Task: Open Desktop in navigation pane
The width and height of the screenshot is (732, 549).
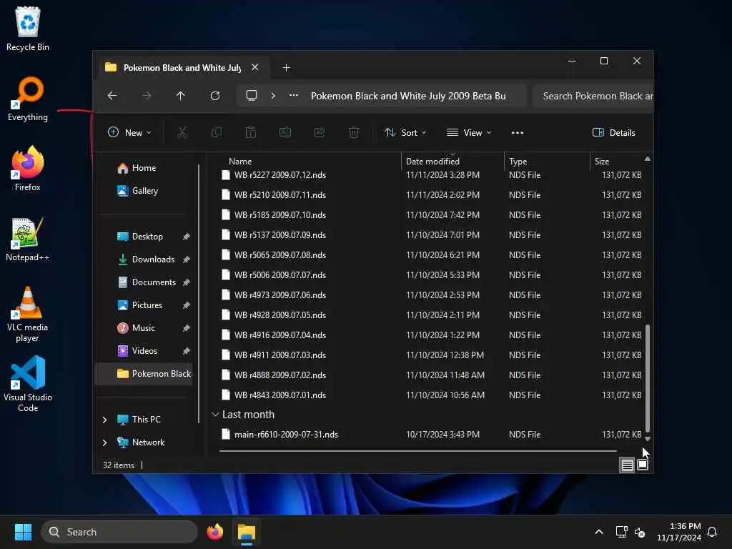Action: (x=147, y=236)
